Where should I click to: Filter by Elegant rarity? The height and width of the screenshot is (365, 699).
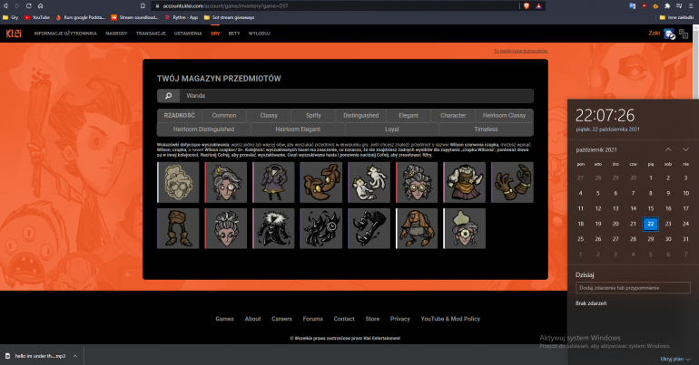point(409,116)
